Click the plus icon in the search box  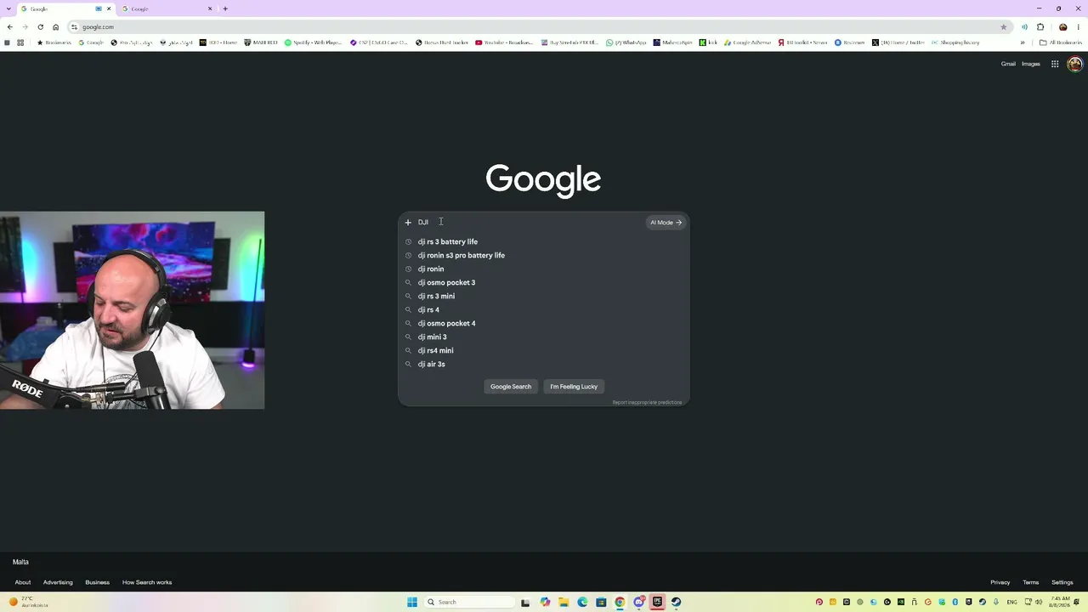pyautogui.click(x=408, y=223)
